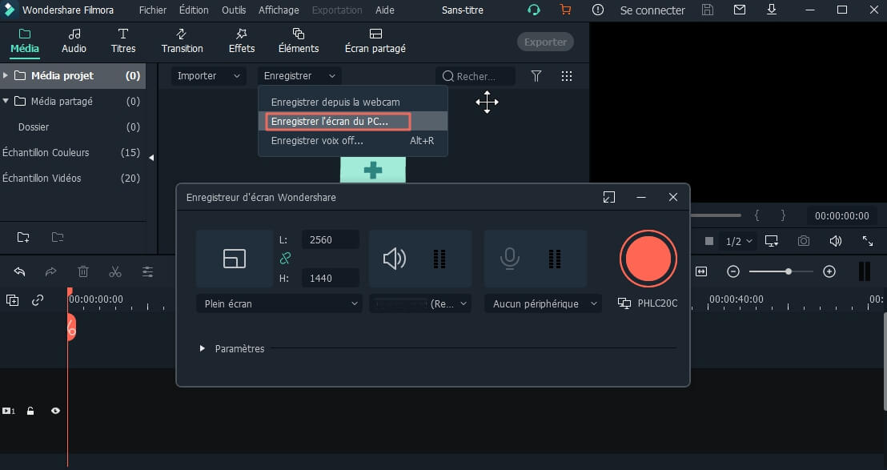Image resolution: width=887 pixels, height=470 pixels.
Task: Open the edit adjustment sliders icon
Action: pos(147,272)
